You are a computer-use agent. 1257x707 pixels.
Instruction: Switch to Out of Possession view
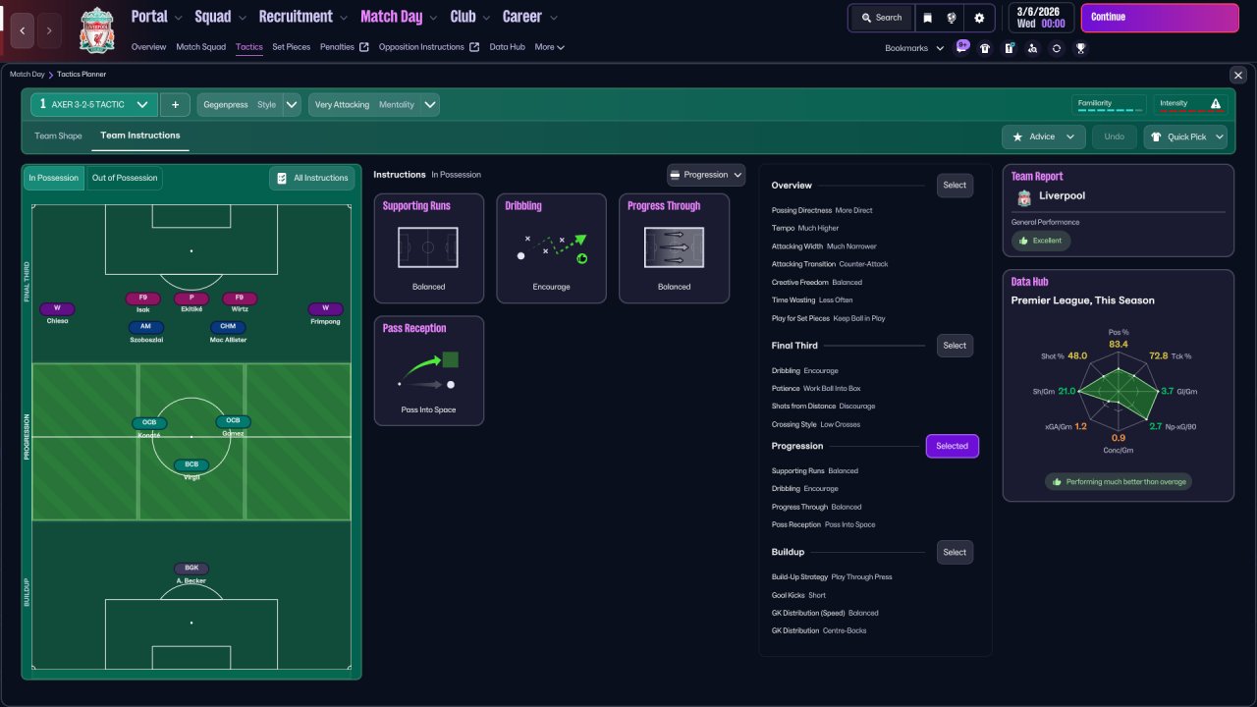124,178
